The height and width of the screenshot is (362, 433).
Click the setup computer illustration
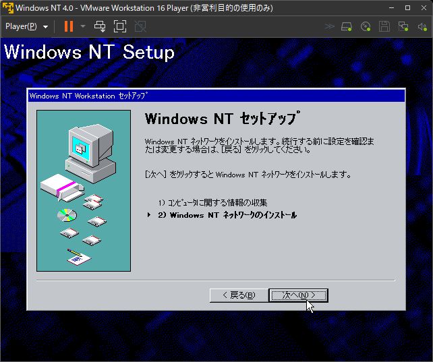point(84,191)
